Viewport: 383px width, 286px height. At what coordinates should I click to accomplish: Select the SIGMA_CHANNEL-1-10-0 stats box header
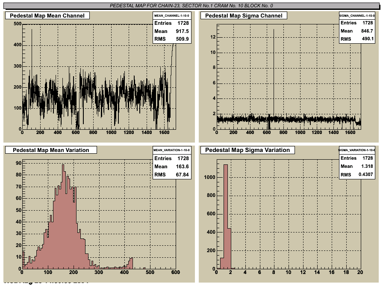pyautogui.click(x=357, y=15)
